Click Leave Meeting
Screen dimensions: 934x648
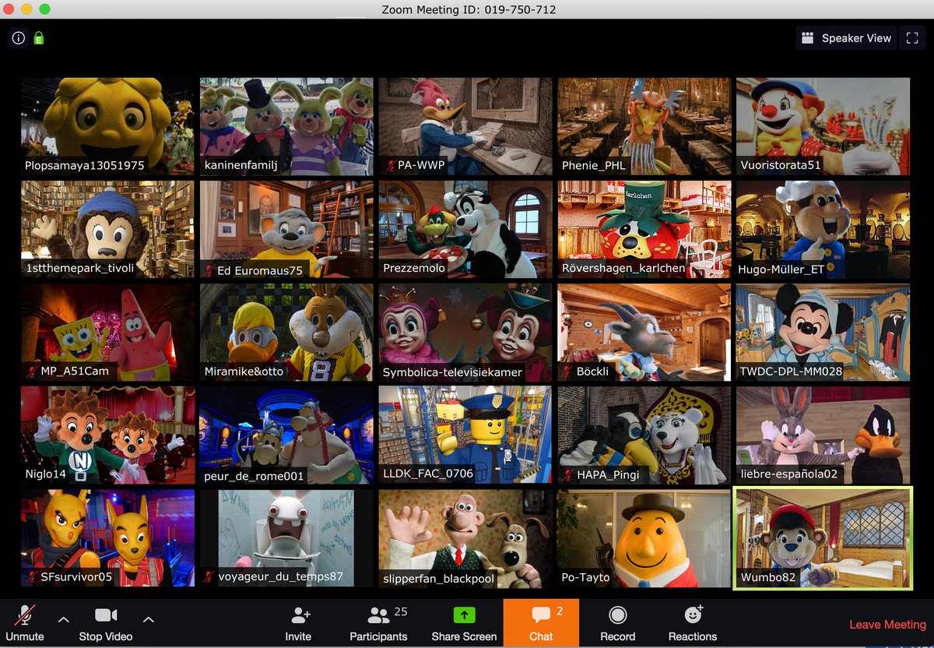[x=887, y=625]
